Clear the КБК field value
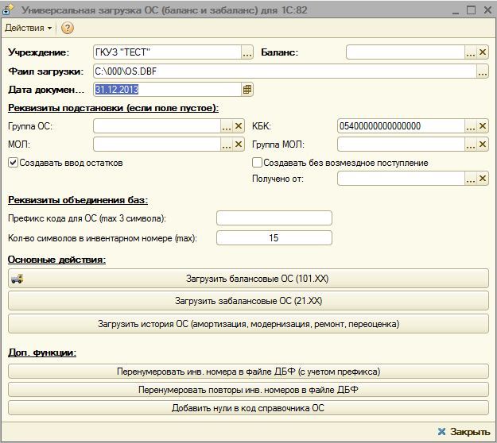Image resolution: width=497 pixels, height=443 pixels. pos(483,125)
